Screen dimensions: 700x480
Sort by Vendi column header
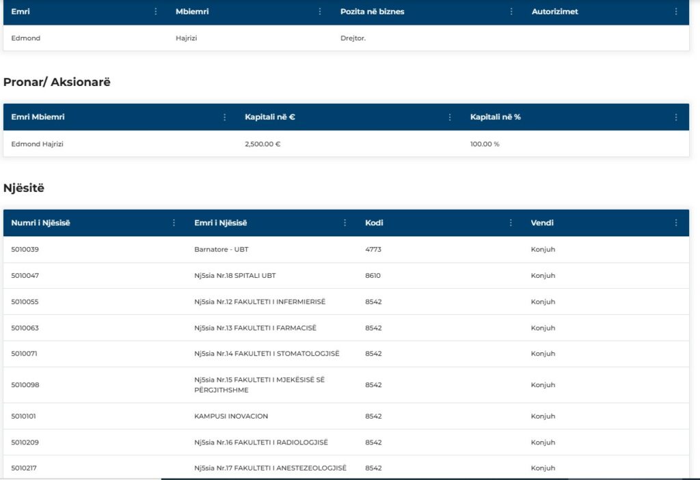pyautogui.click(x=542, y=223)
